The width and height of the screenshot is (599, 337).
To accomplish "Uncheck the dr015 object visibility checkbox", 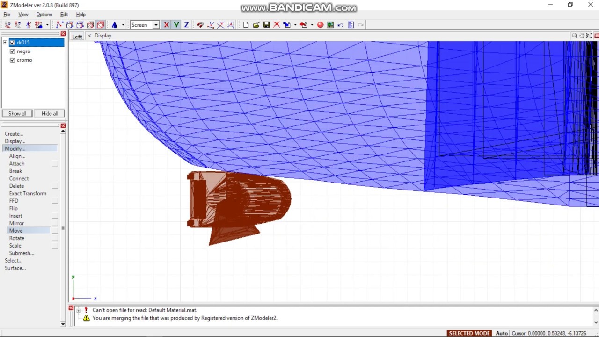I will point(12,43).
